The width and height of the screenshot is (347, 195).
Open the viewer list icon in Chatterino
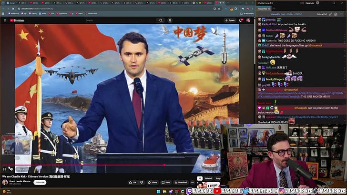pyautogui.click(x=336, y=14)
